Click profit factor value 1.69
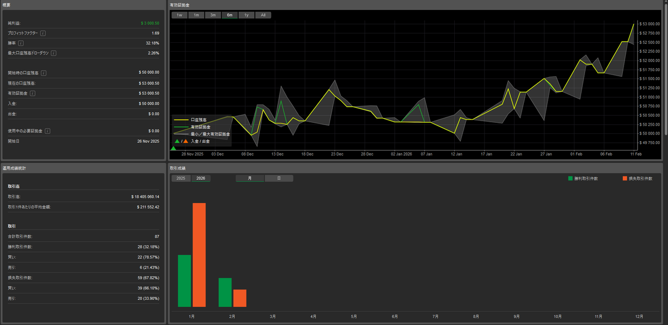Viewport: 668px width, 325px height. tap(155, 33)
